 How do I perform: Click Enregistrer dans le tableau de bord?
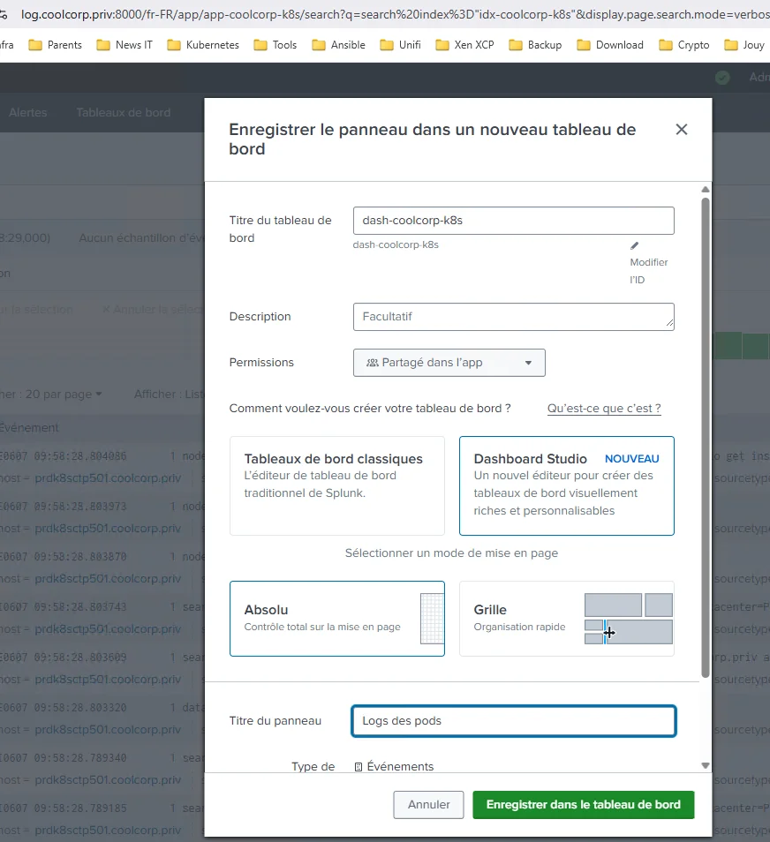[584, 804]
